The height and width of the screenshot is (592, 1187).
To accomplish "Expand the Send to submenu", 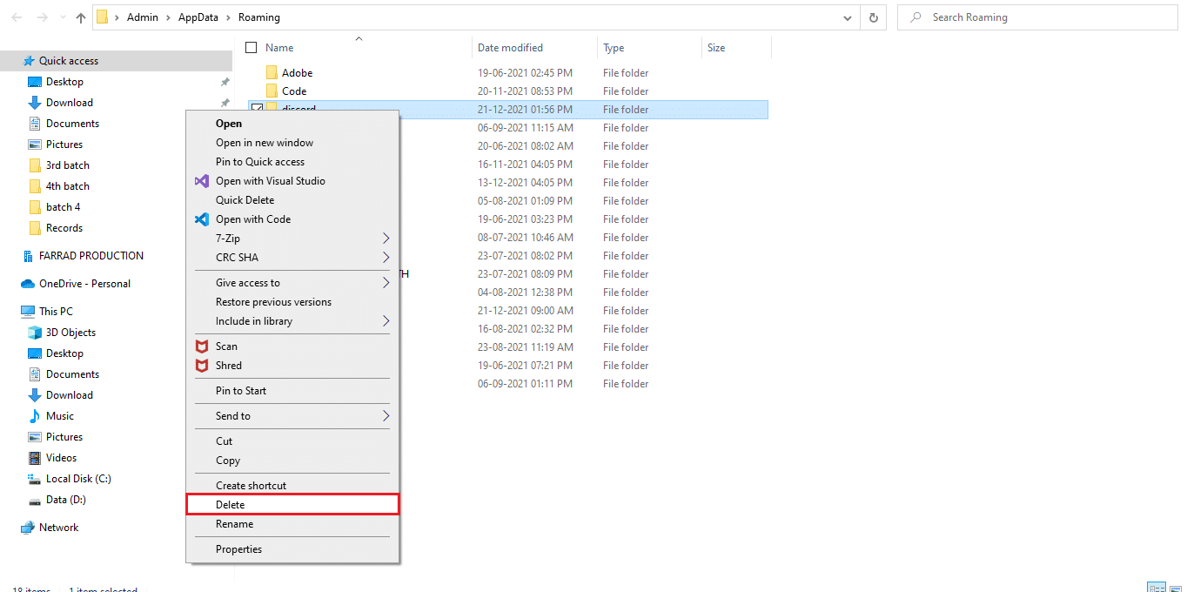I will pos(386,416).
